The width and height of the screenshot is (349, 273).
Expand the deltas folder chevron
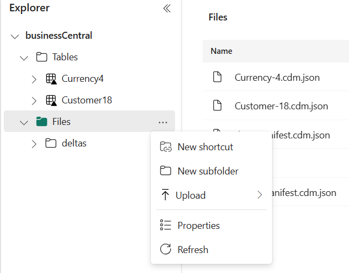34,144
